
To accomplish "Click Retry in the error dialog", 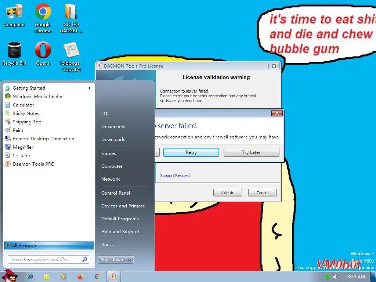I will pyautogui.click(x=191, y=152).
